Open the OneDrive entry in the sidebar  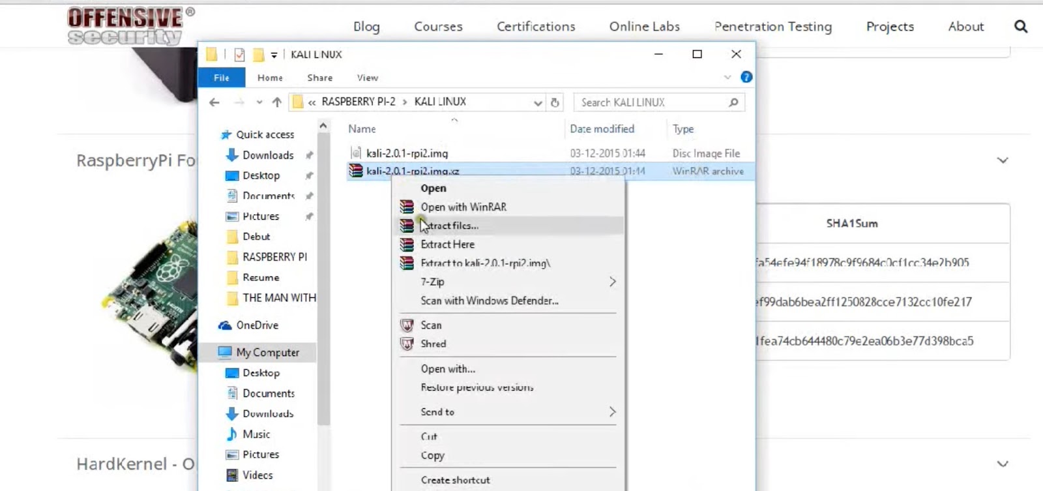[x=257, y=325]
